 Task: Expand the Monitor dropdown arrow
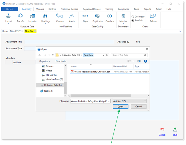[123, 24]
